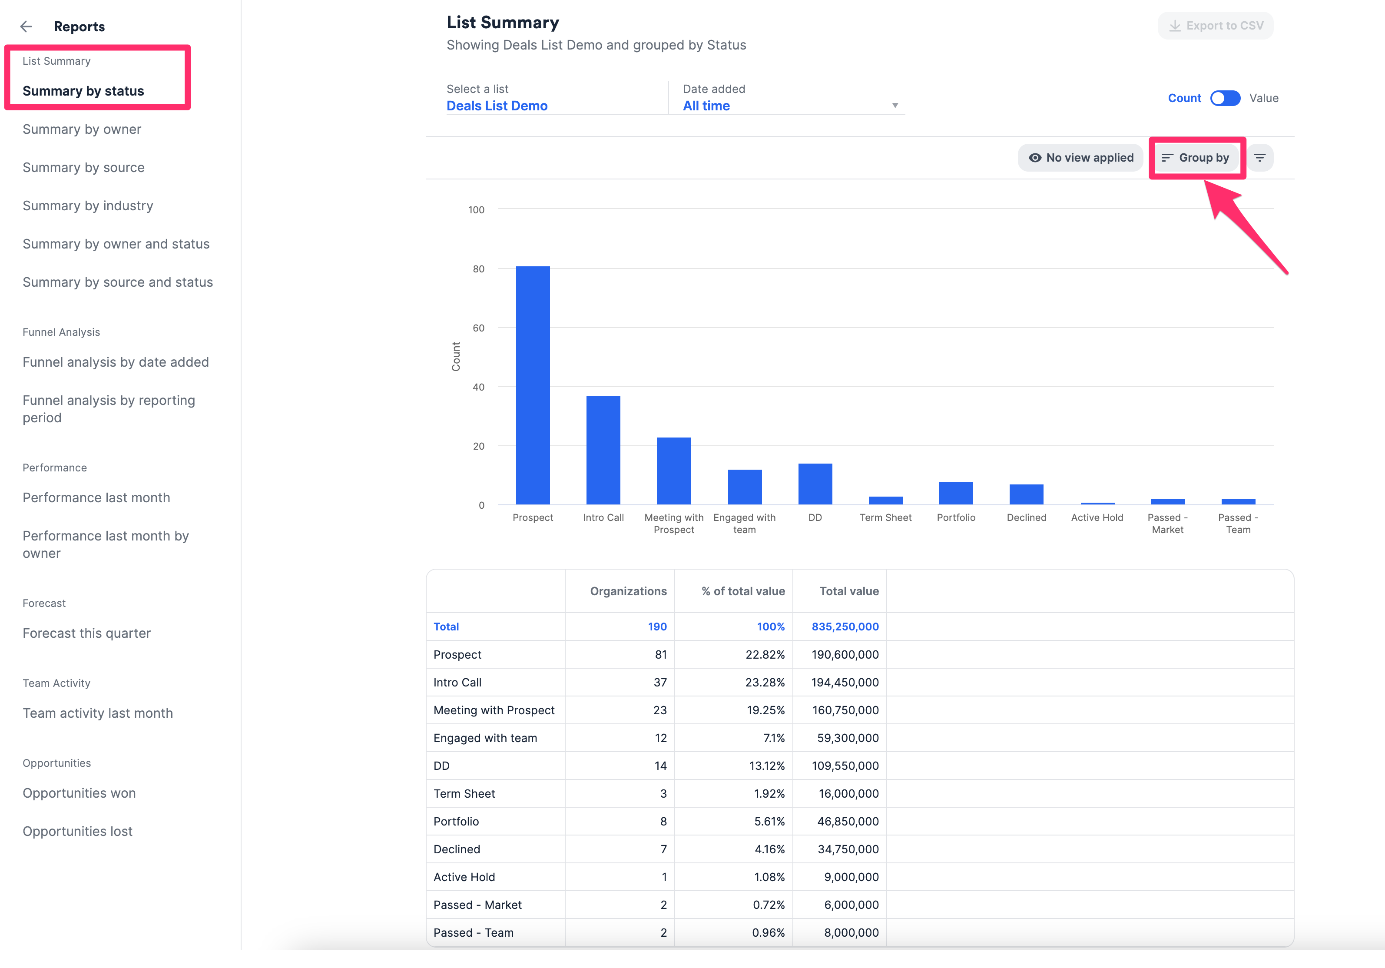Click the sort-lines icon inside Group by
This screenshot has height=968, width=1385.
(x=1168, y=157)
